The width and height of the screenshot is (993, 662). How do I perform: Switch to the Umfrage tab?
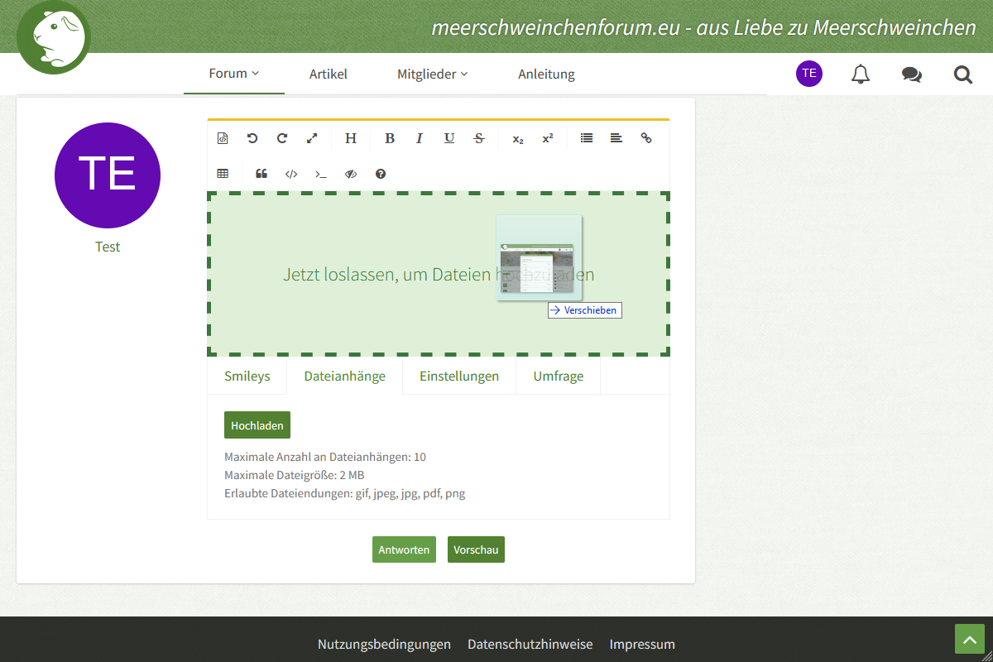tap(558, 376)
